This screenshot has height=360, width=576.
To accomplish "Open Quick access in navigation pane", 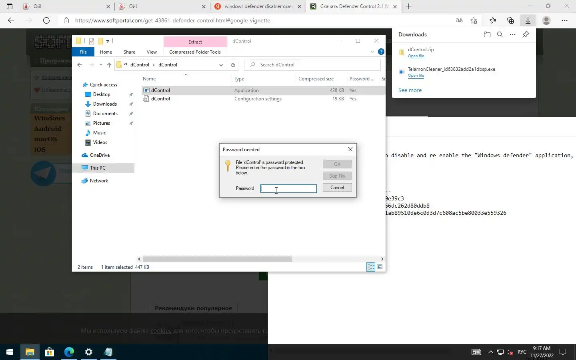I will coord(103,85).
